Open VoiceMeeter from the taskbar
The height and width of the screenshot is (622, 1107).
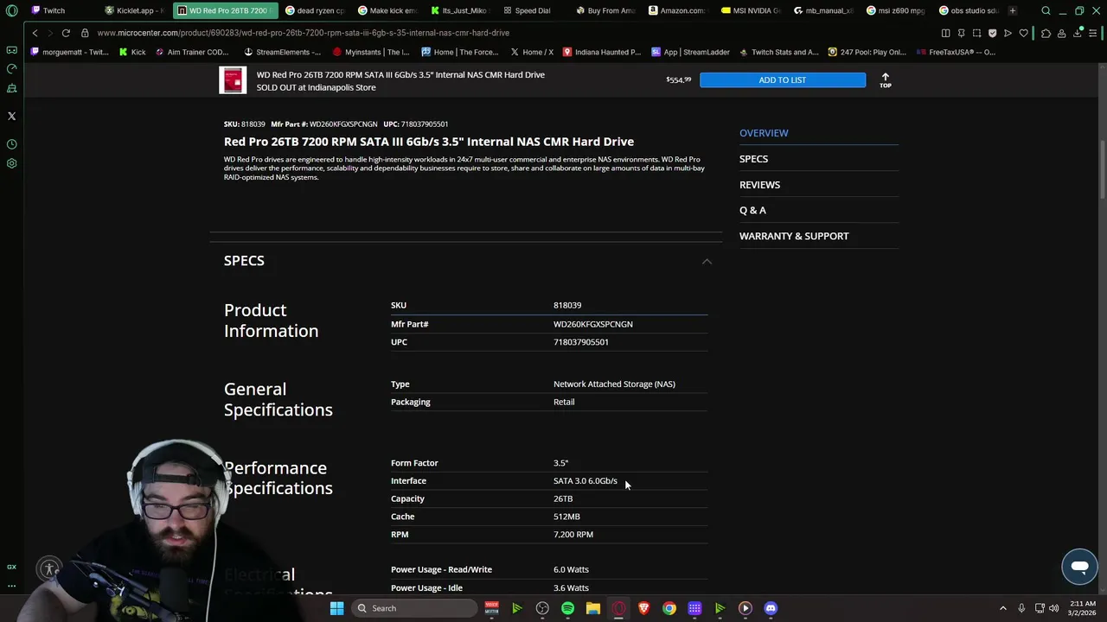(491, 608)
